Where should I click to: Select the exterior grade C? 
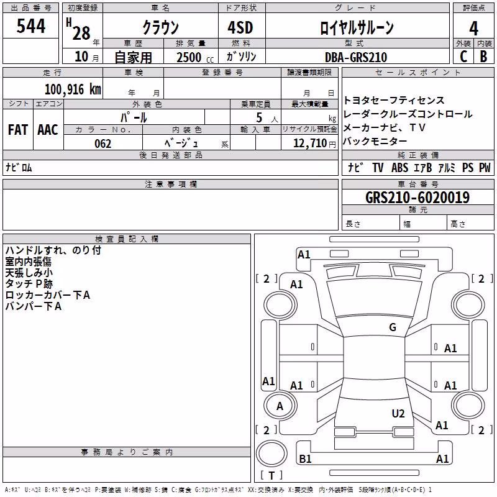click(463, 57)
